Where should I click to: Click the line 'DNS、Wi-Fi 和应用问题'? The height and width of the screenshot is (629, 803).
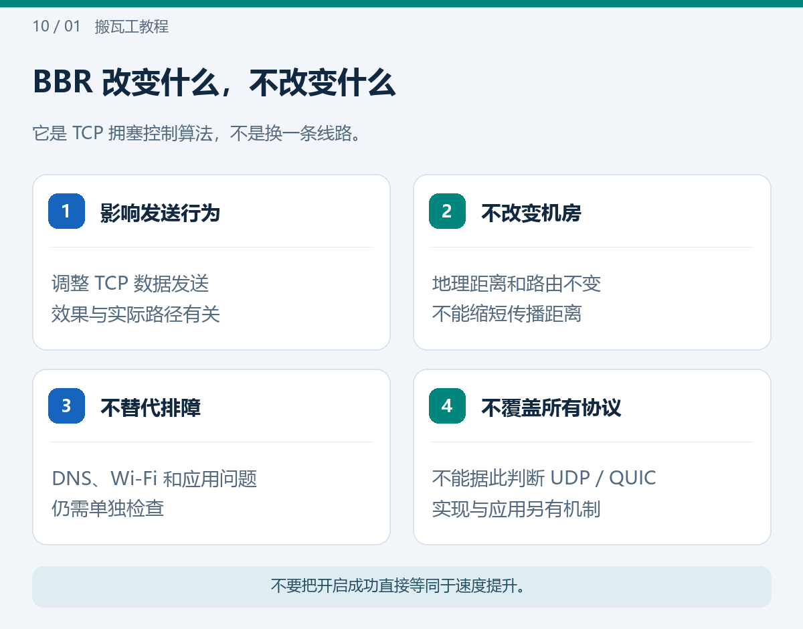155,478
